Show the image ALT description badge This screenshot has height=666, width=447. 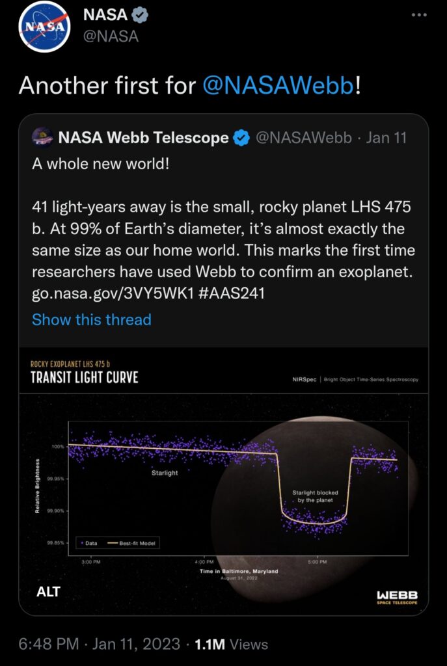48,592
